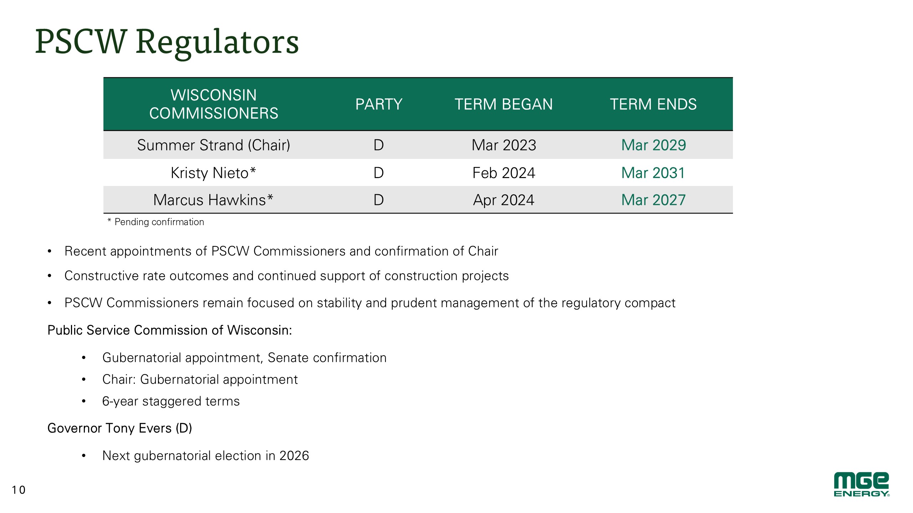This screenshot has height=513, width=913.
Task: Click the MGE Energy logo
Action: (861, 484)
